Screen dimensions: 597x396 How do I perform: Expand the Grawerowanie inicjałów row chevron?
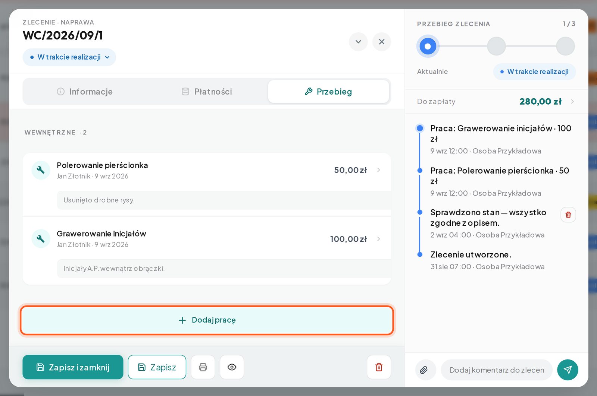pyautogui.click(x=378, y=239)
